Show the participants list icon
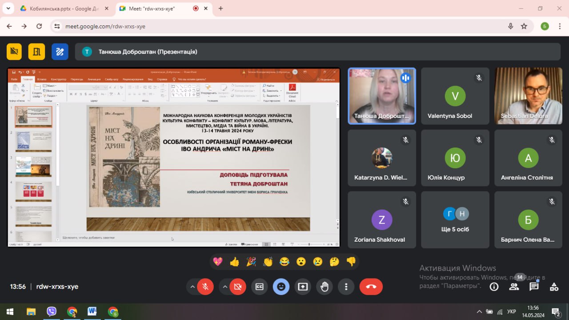 pyautogui.click(x=514, y=287)
